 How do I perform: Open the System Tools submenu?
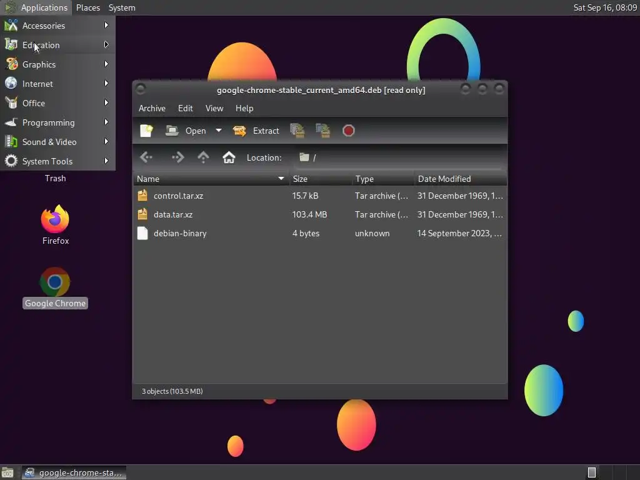57,161
